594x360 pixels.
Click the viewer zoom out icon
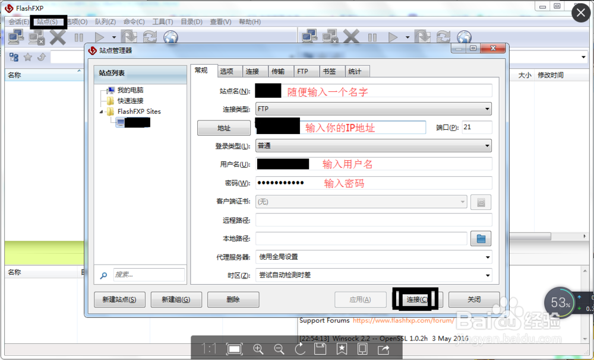pos(279,349)
